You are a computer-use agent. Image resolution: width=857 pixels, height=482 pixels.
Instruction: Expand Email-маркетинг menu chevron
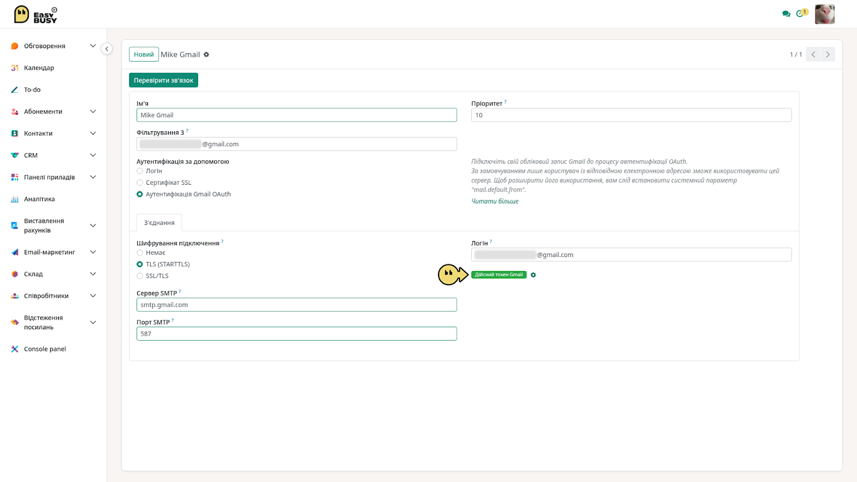[x=93, y=252]
